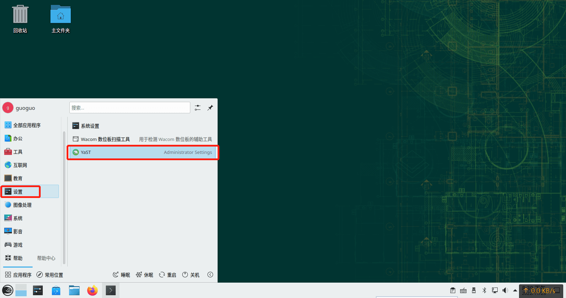Open launcher configure sliders icon
Image resolution: width=566 pixels, height=298 pixels.
pyautogui.click(x=198, y=108)
